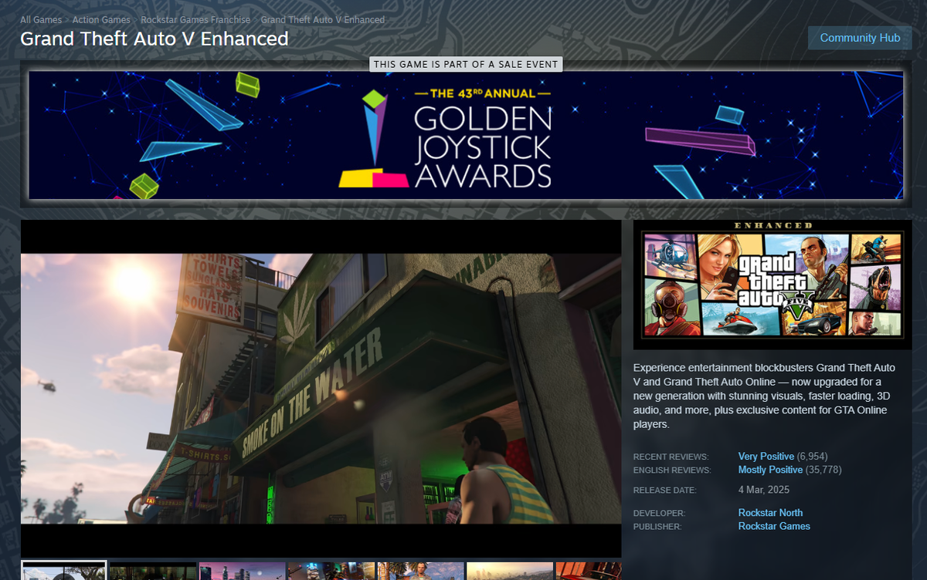Screen dimensions: 927x580
Task: Go to All Games breadcrumb
Action: 41,20
